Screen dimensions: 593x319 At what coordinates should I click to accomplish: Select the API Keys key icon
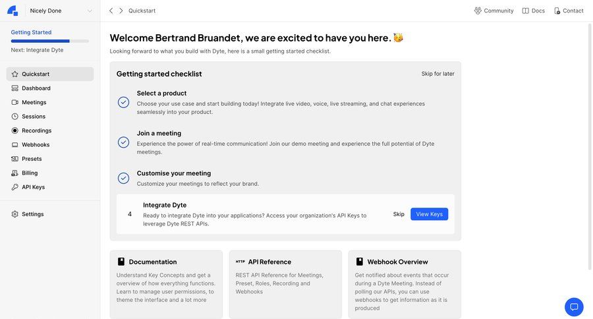coord(14,187)
